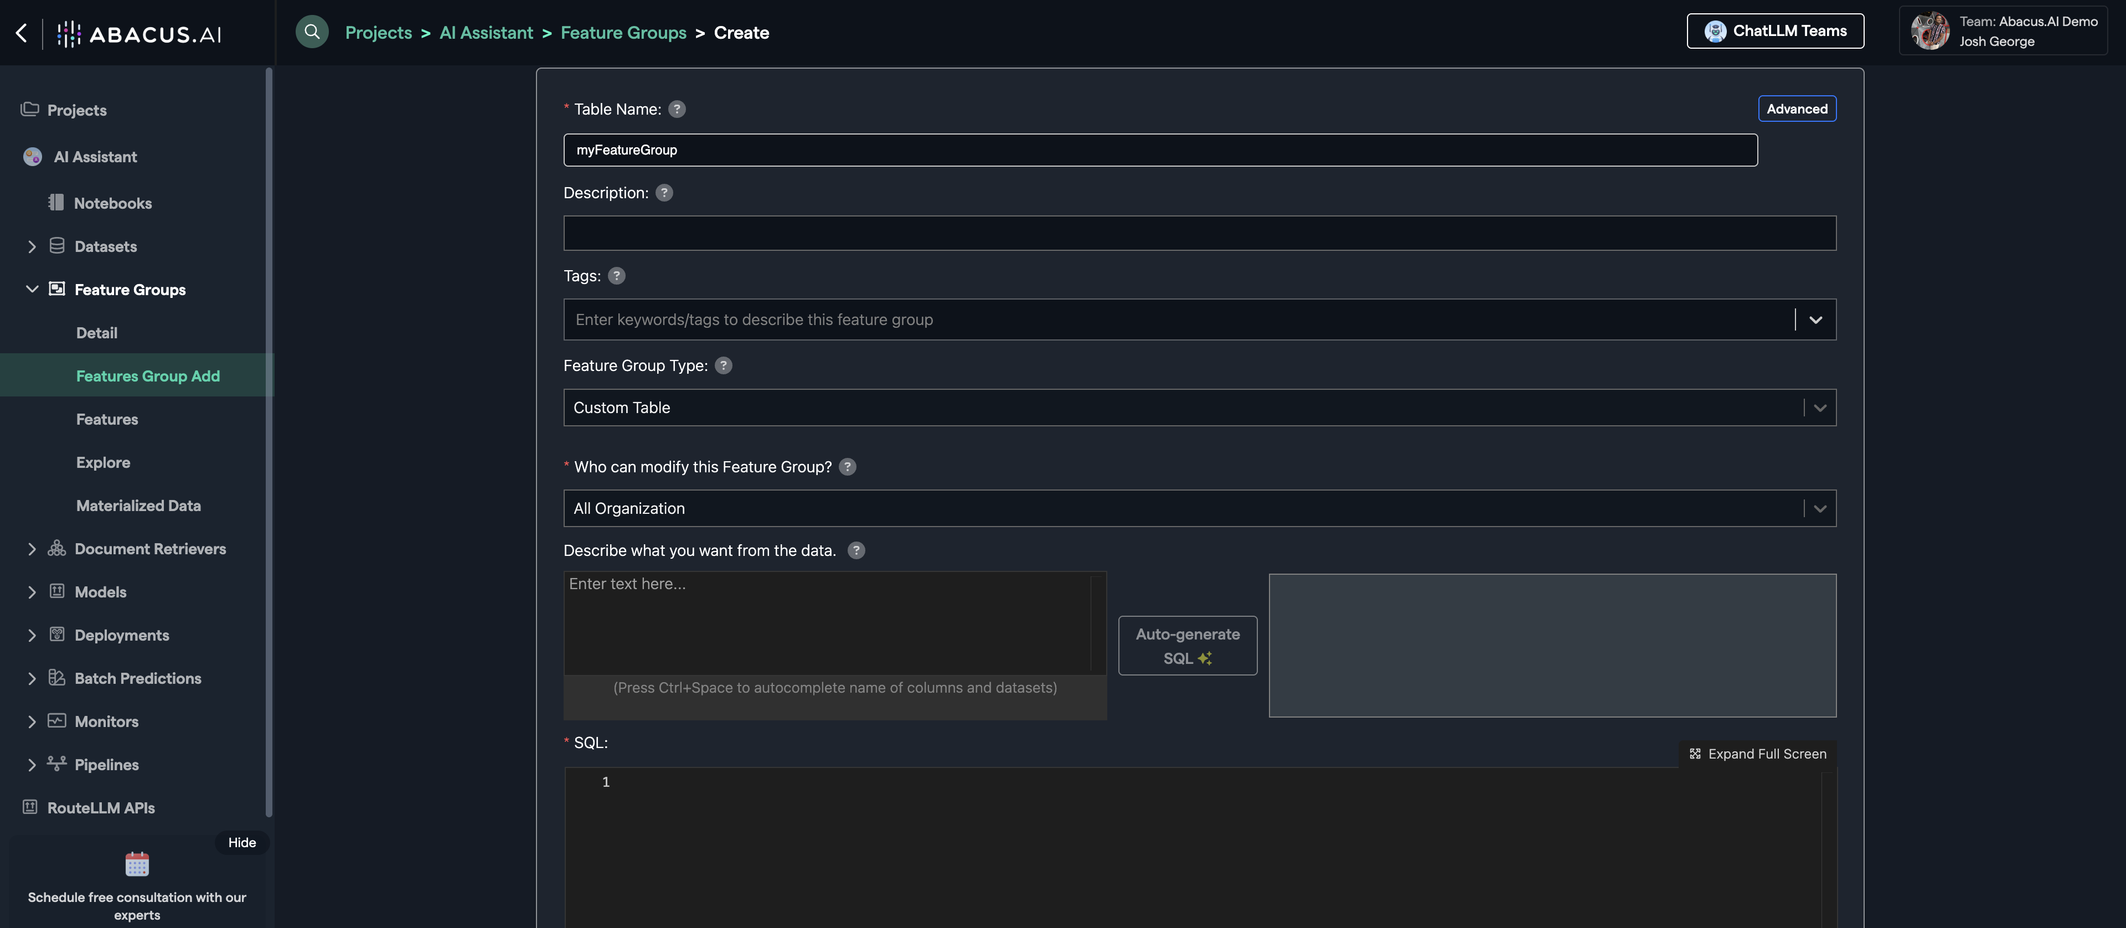This screenshot has height=928, width=2126.
Task: Click the Tags help question icon
Action: click(617, 276)
